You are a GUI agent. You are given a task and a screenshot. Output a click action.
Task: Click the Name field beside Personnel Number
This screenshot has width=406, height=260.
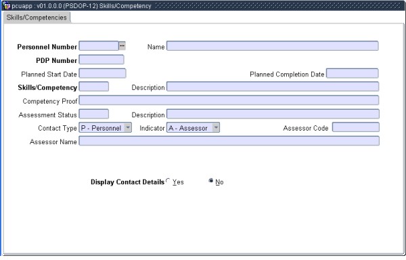(273, 46)
